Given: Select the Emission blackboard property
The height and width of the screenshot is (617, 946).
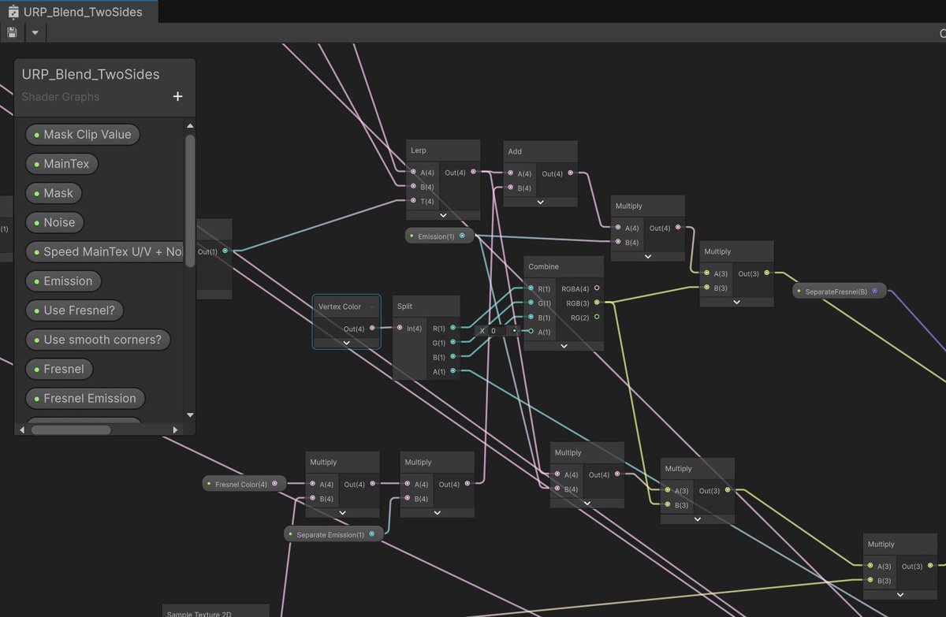Looking at the screenshot, I should point(64,281).
